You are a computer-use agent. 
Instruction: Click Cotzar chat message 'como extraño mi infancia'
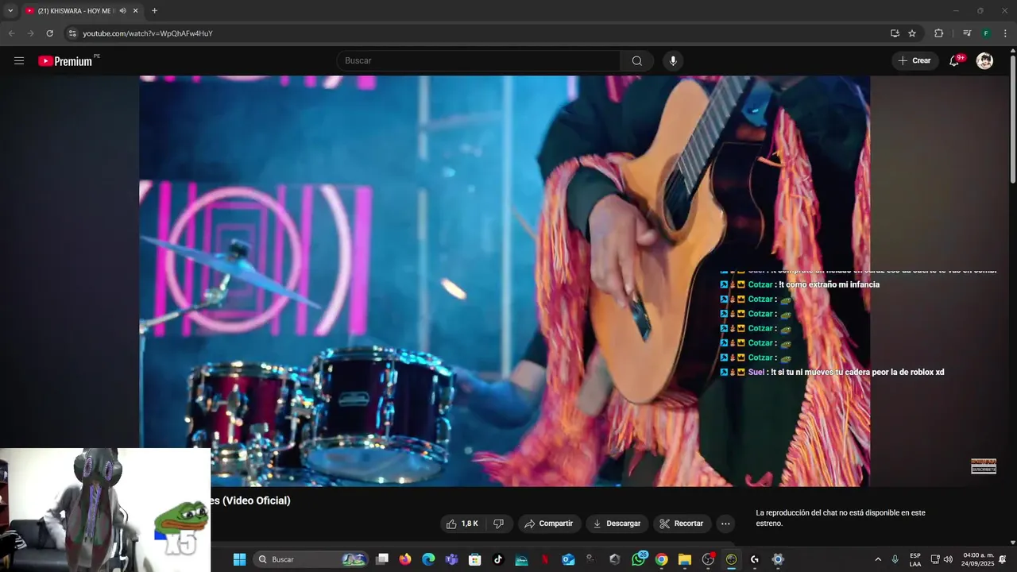tap(829, 284)
